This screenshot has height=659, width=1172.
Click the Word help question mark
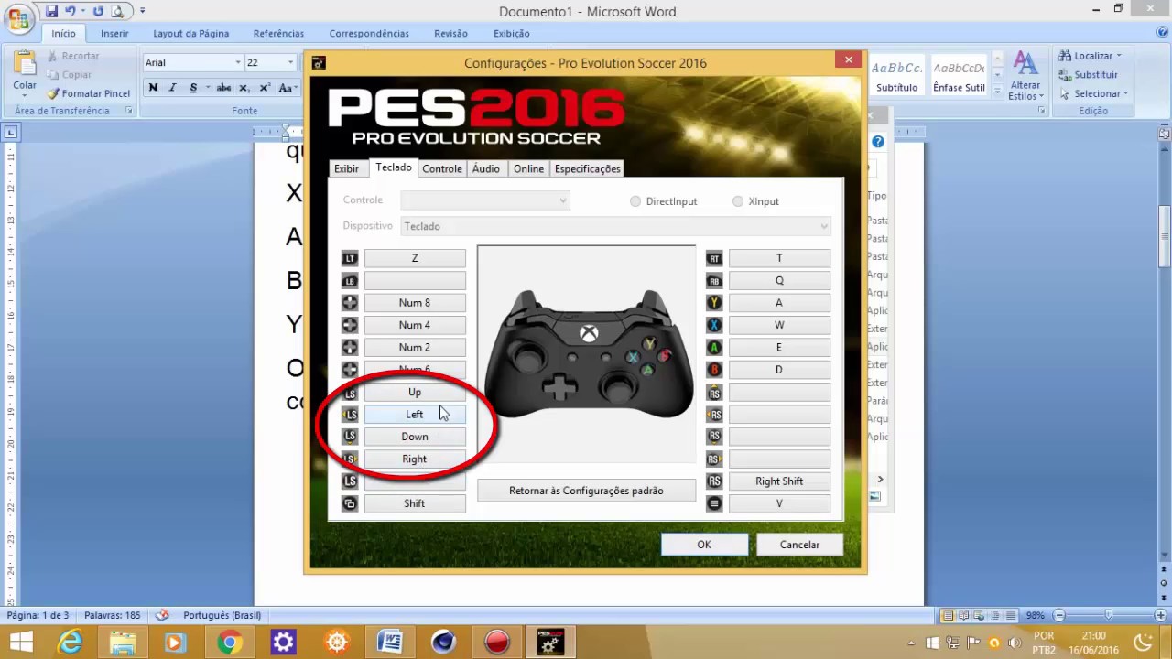click(1162, 33)
